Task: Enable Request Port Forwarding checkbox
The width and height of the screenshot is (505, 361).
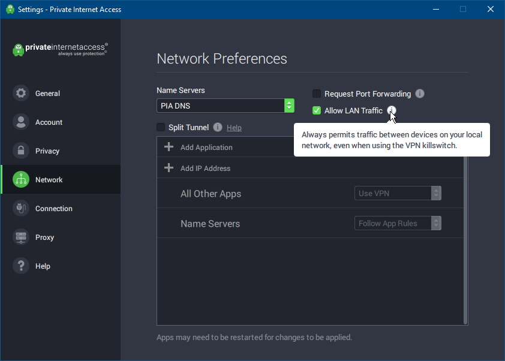Action: tap(317, 94)
